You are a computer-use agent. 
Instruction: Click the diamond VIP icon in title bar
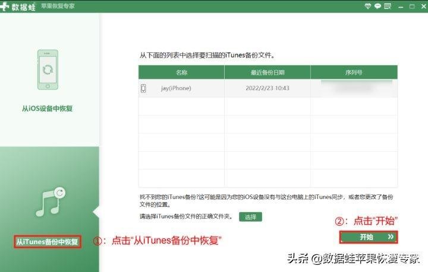click(368, 6)
